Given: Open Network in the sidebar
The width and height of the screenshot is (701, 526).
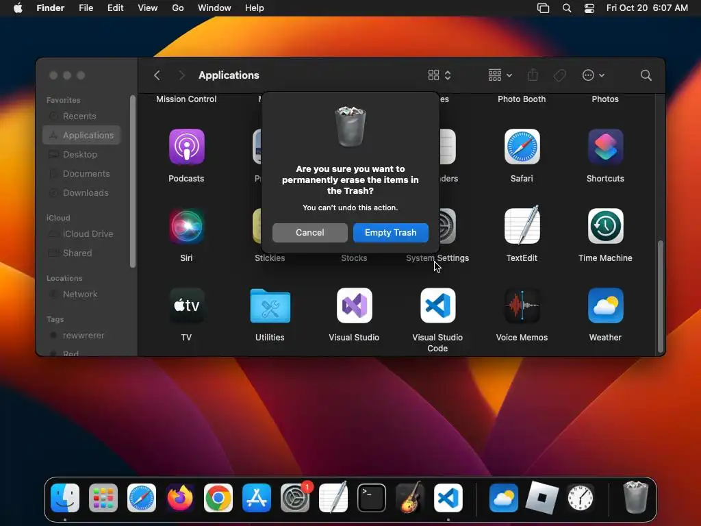Looking at the screenshot, I should (x=81, y=295).
